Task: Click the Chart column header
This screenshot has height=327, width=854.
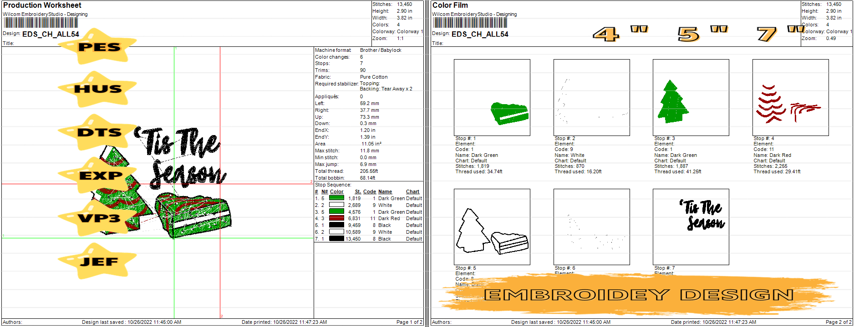Action: pos(412,191)
